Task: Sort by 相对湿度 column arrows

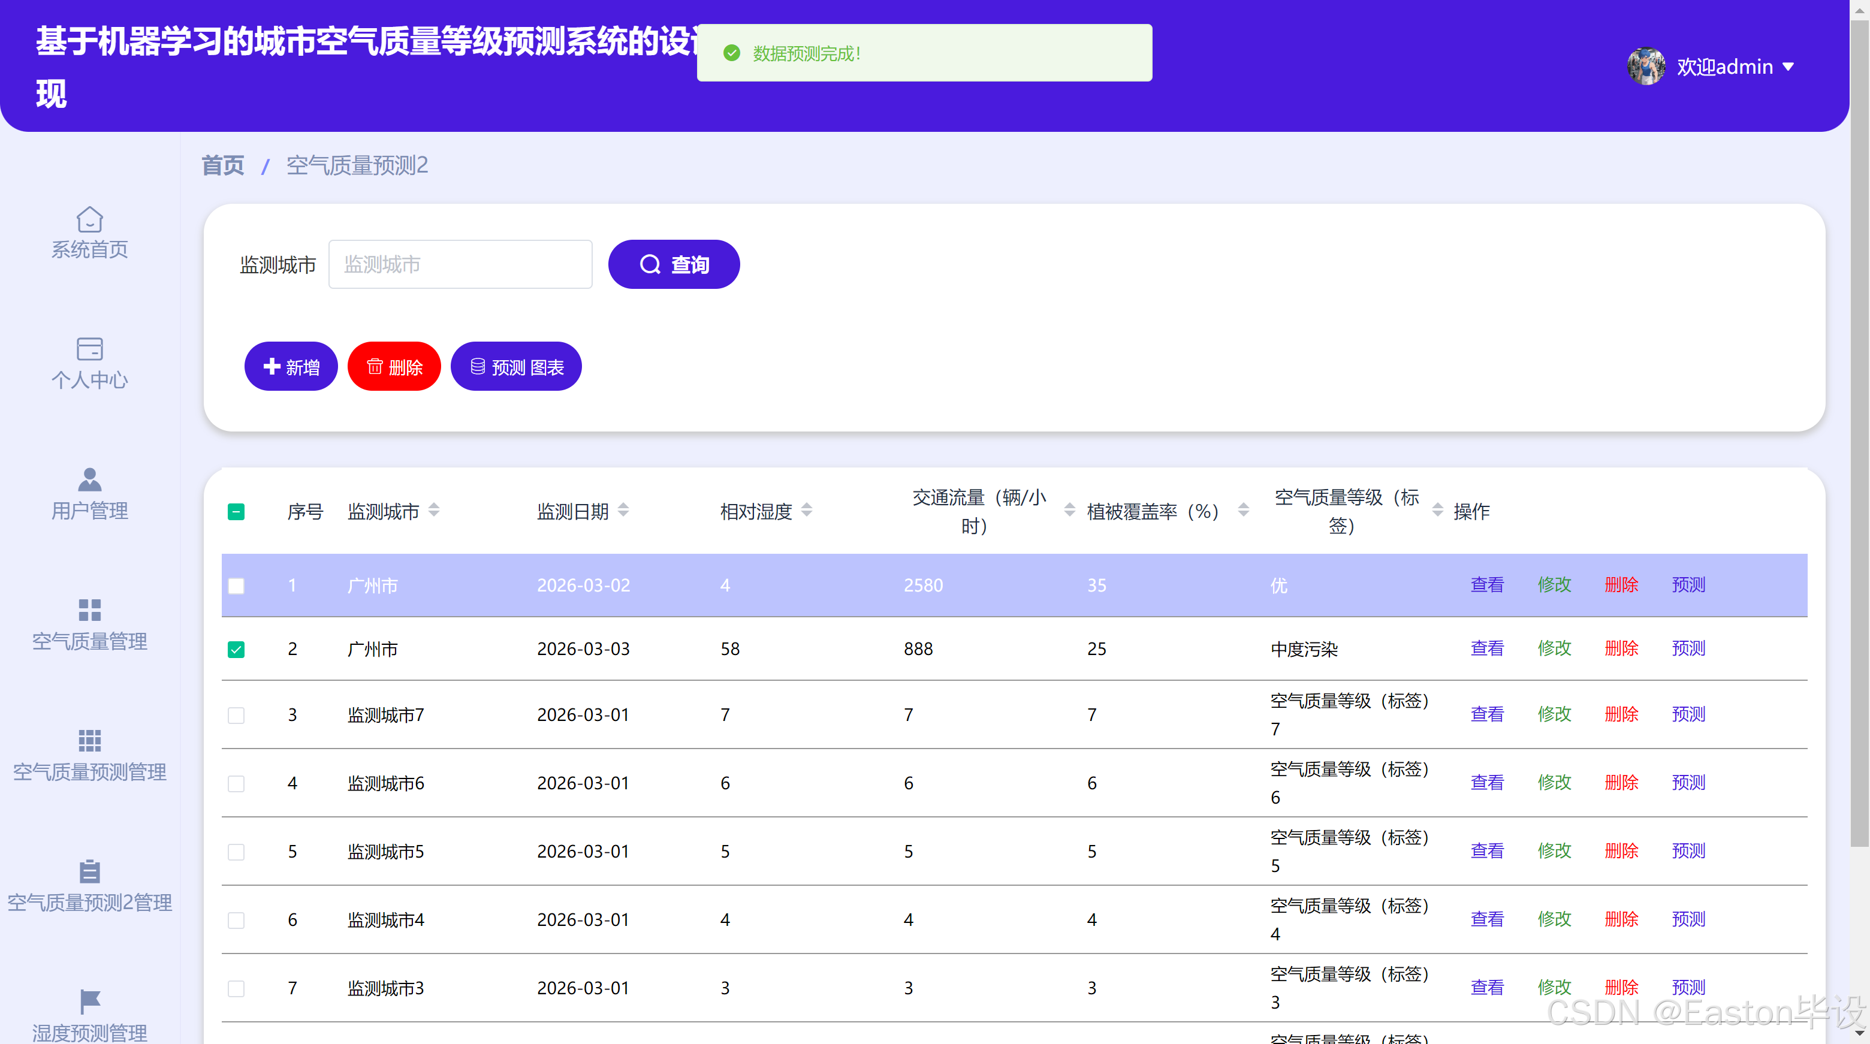Action: pyautogui.click(x=807, y=511)
